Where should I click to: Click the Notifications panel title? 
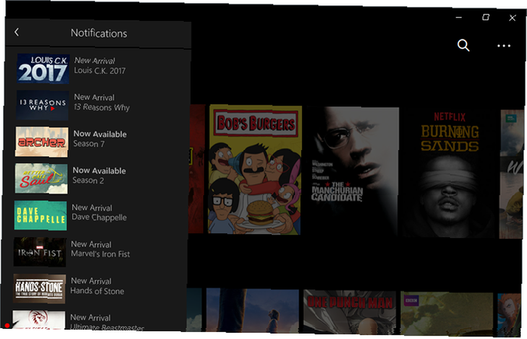[99, 33]
